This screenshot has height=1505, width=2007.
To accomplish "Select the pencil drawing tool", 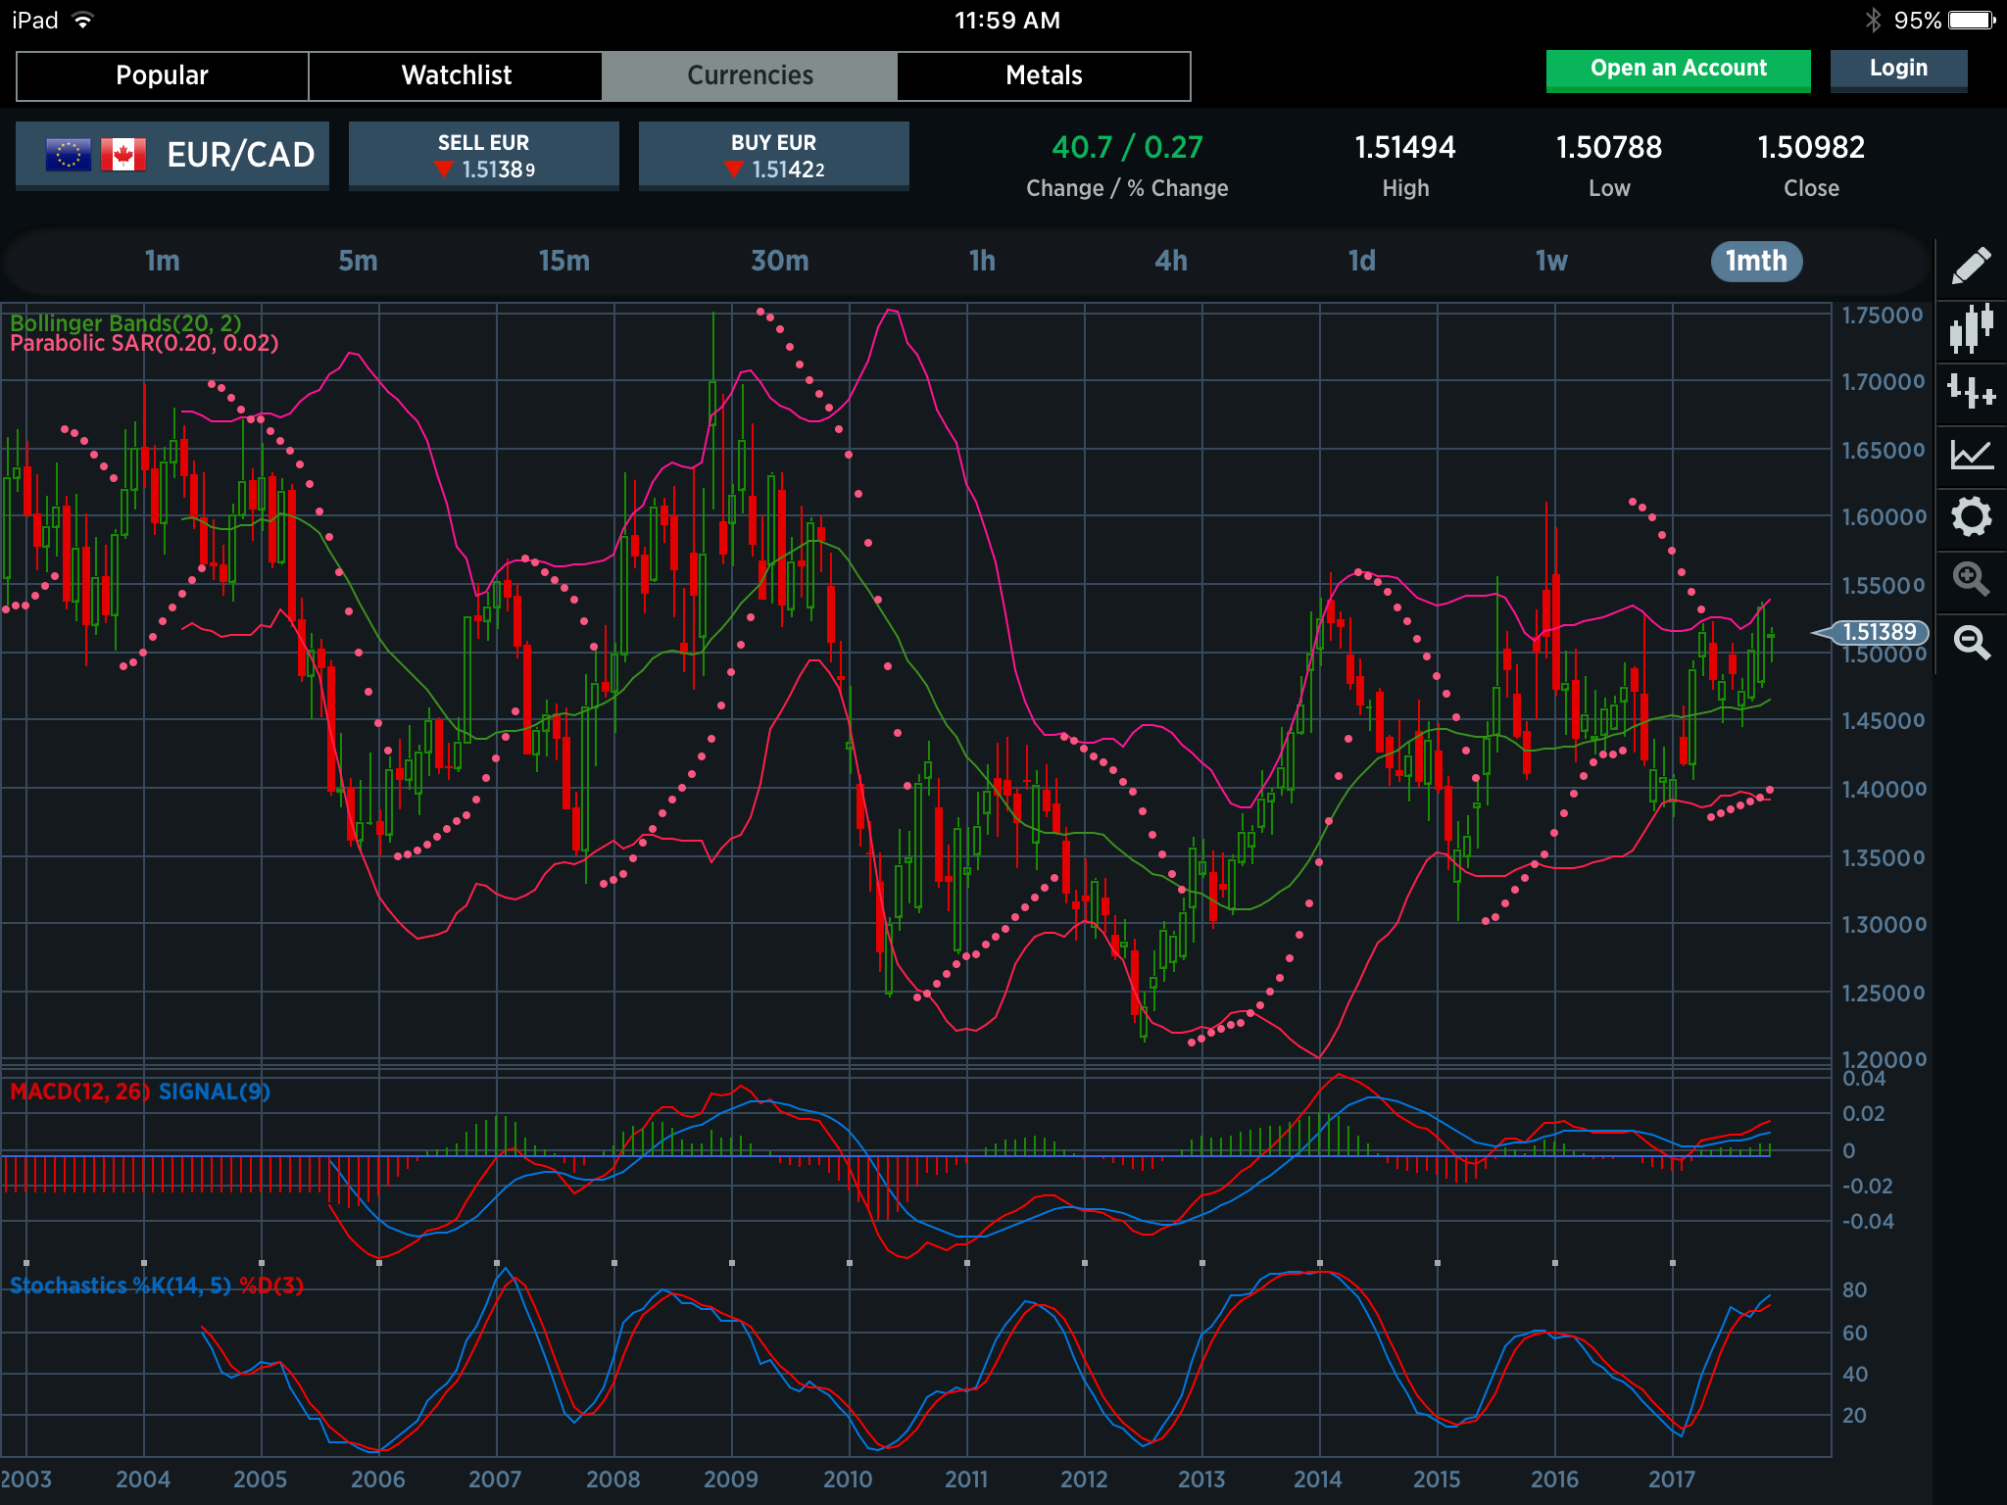I will 1971,266.
